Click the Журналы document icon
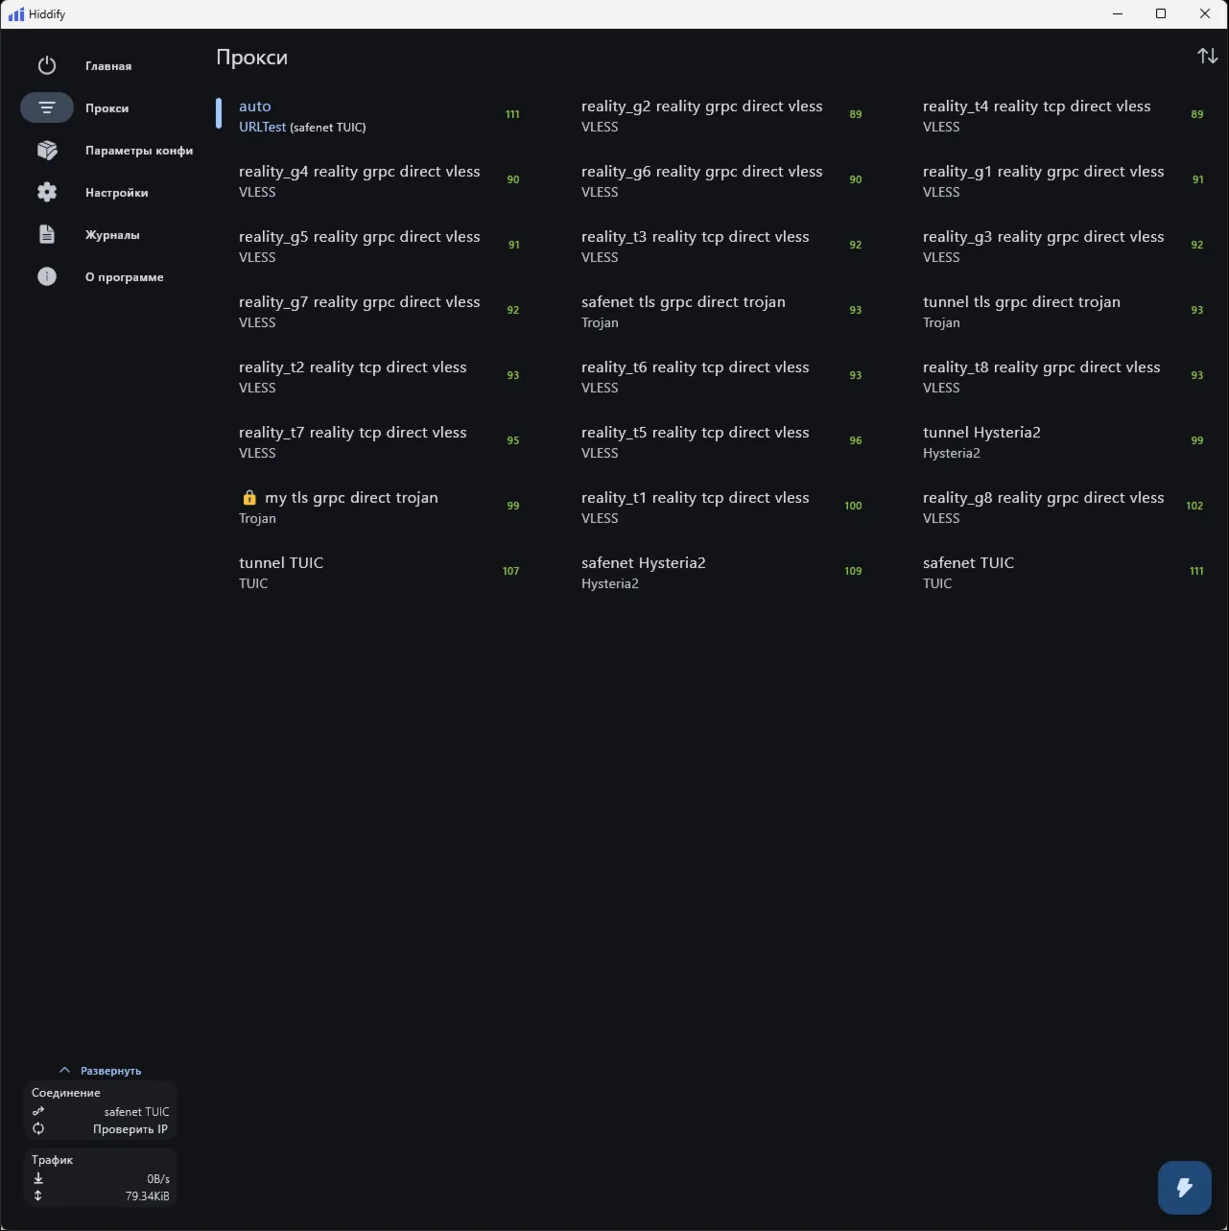 (x=47, y=235)
